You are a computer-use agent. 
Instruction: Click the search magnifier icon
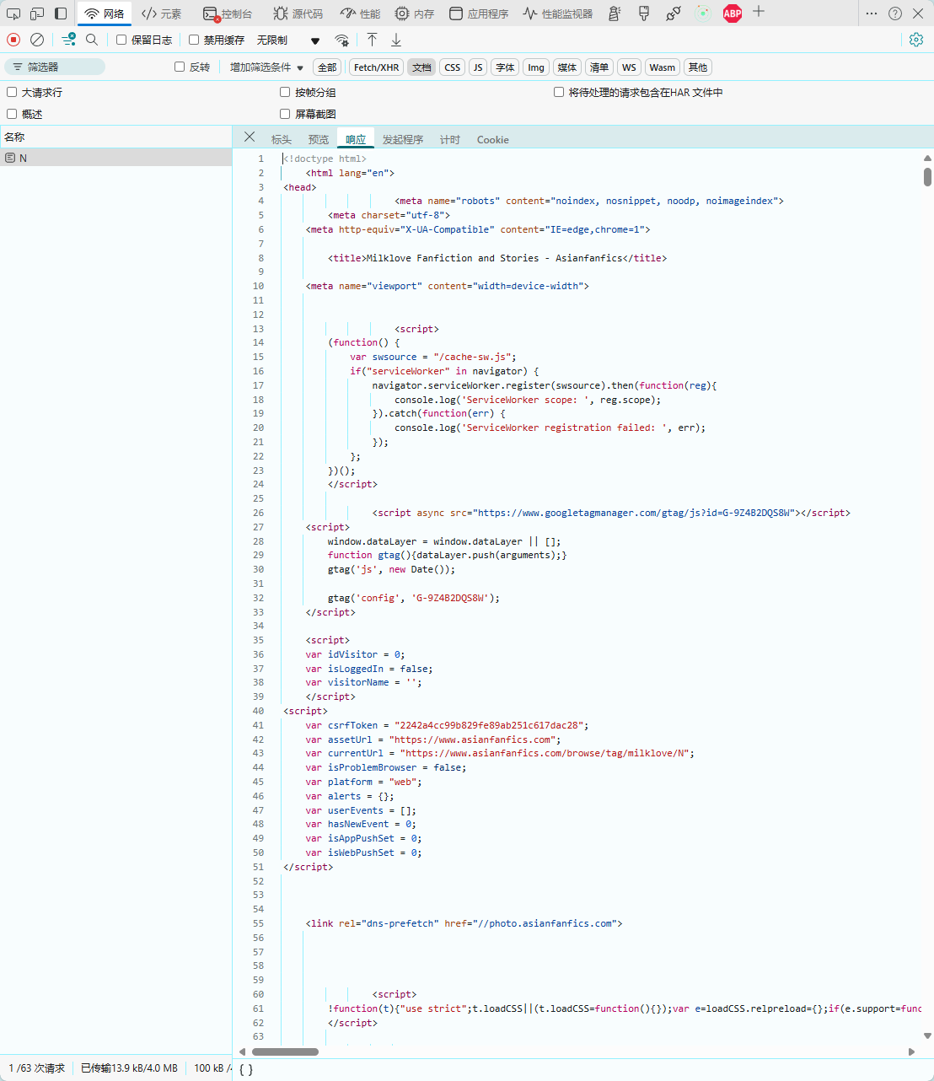pos(92,40)
